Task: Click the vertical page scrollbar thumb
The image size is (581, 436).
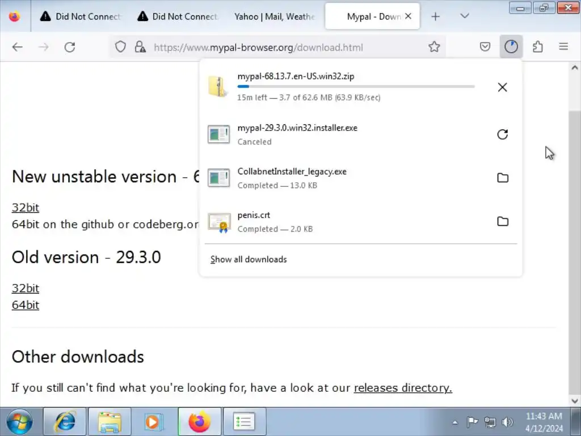Action: pyautogui.click(x=575, y=252)
